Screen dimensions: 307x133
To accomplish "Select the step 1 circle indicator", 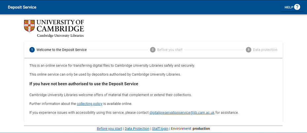I will 32,50.
